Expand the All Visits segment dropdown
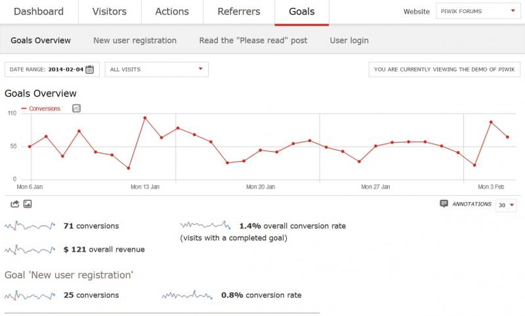525x316 pixels. tap(156, 70)
